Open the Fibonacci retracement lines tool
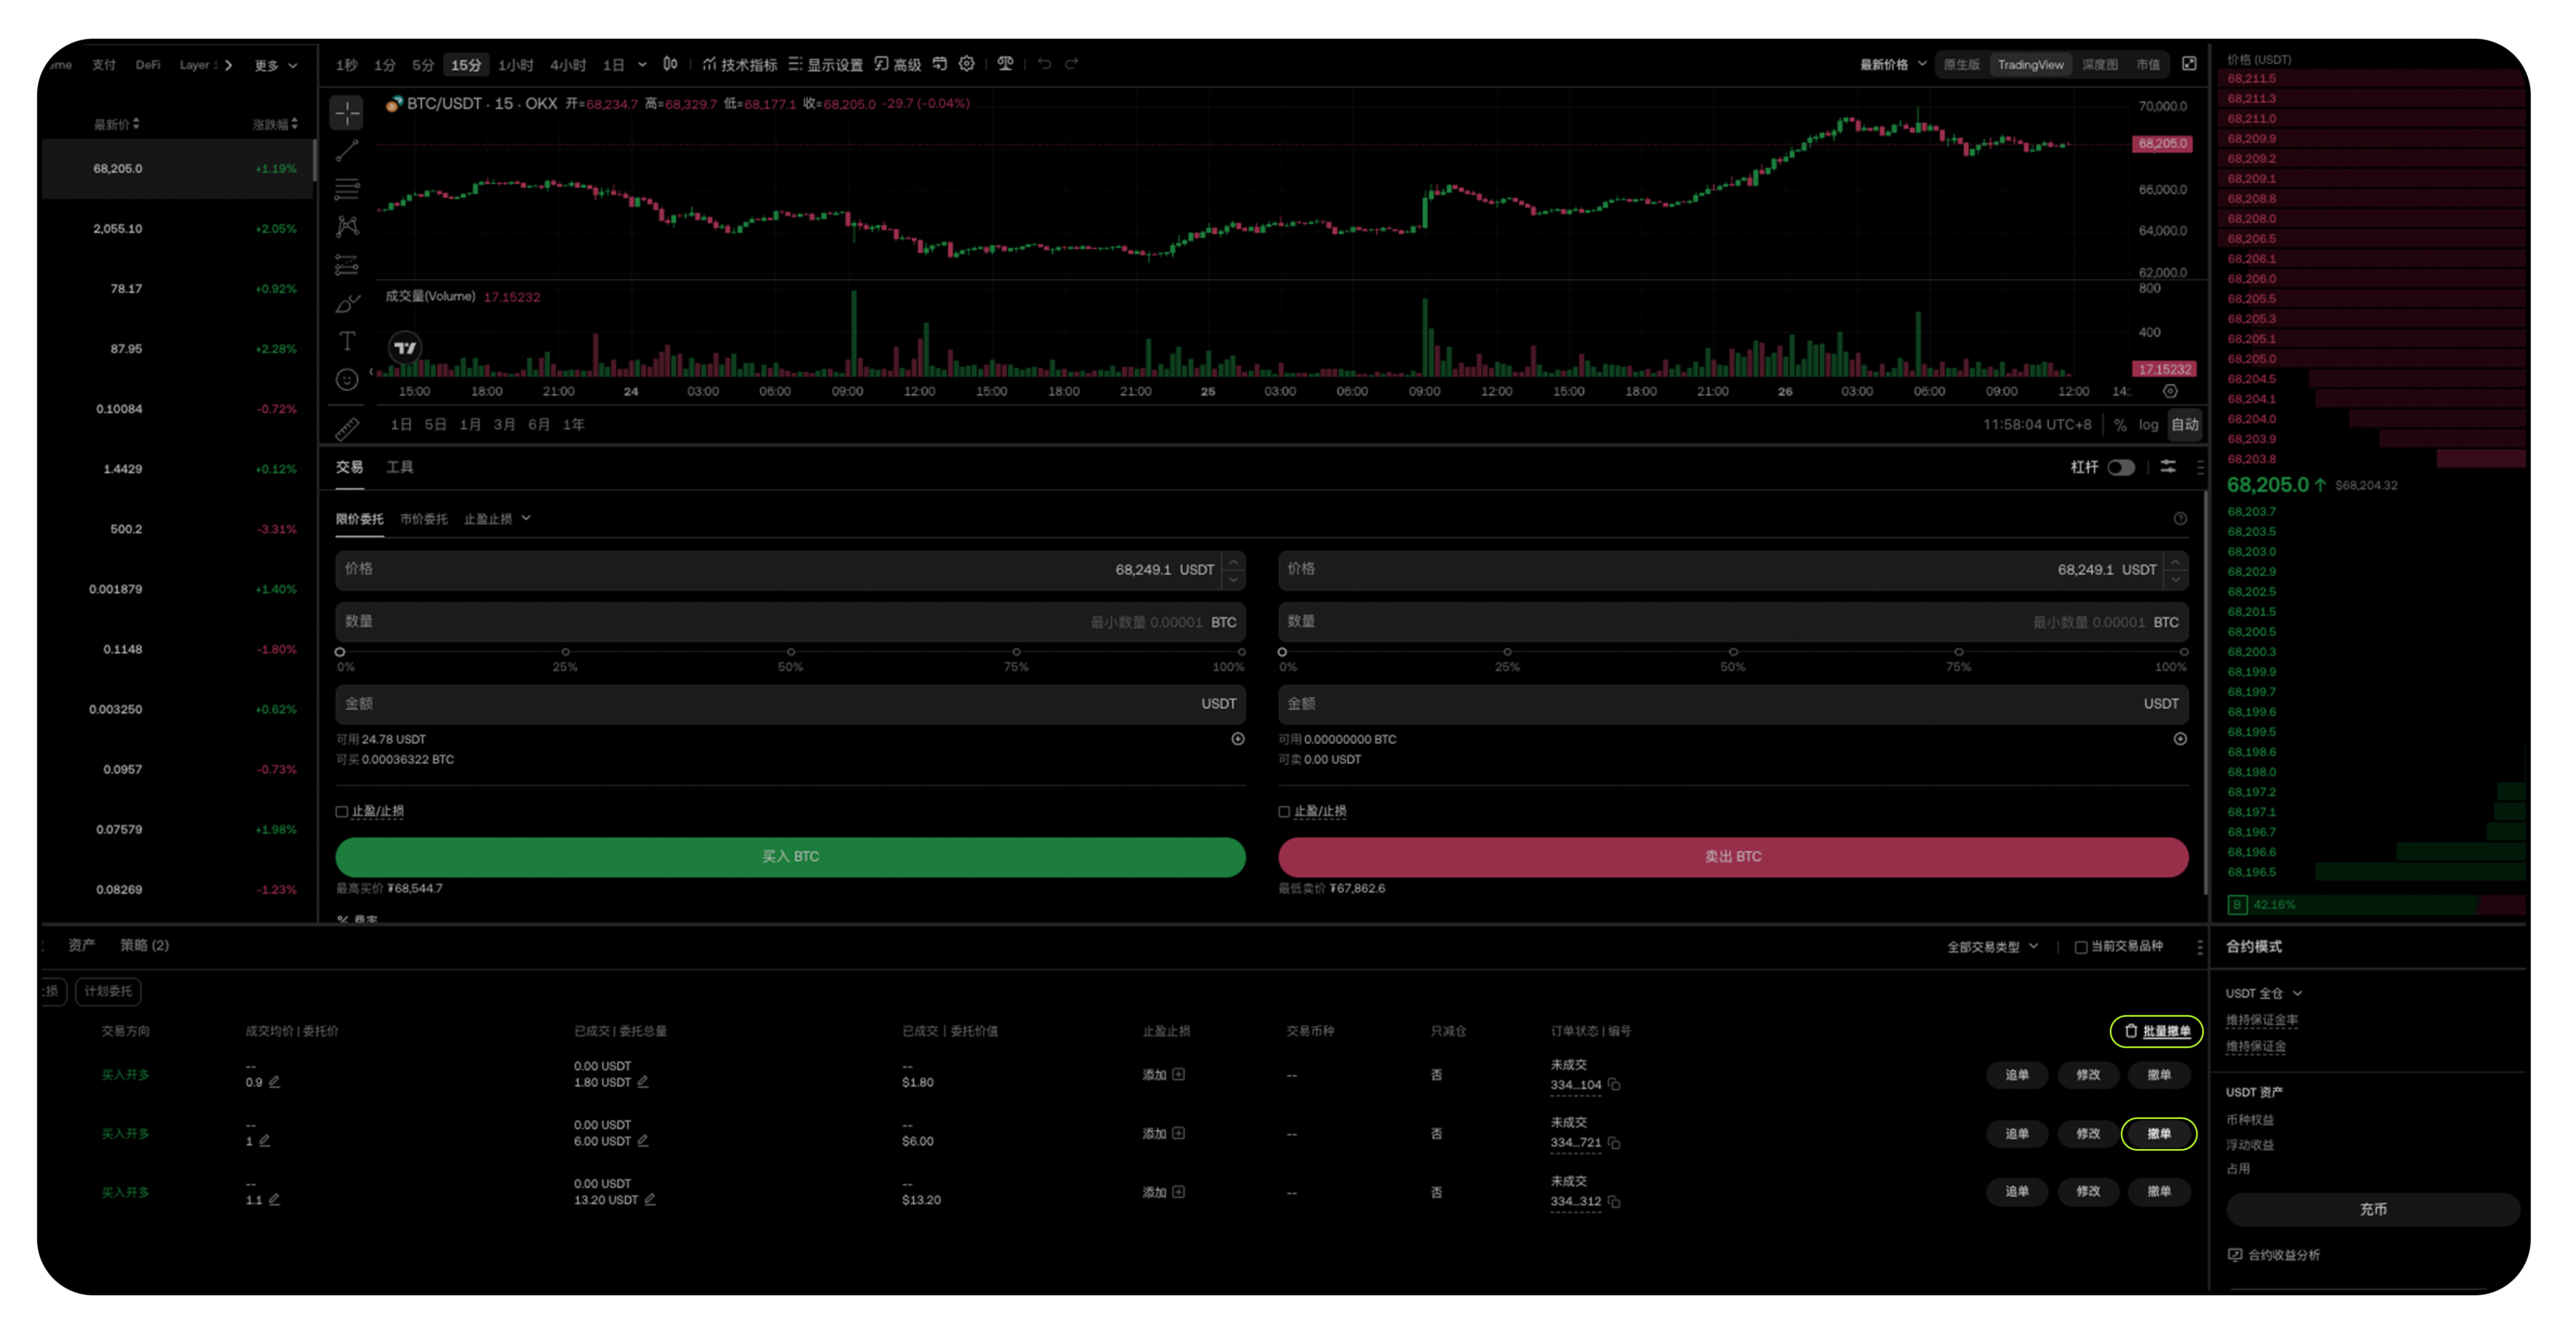The image size is (2576, 1334). (347, 189)
